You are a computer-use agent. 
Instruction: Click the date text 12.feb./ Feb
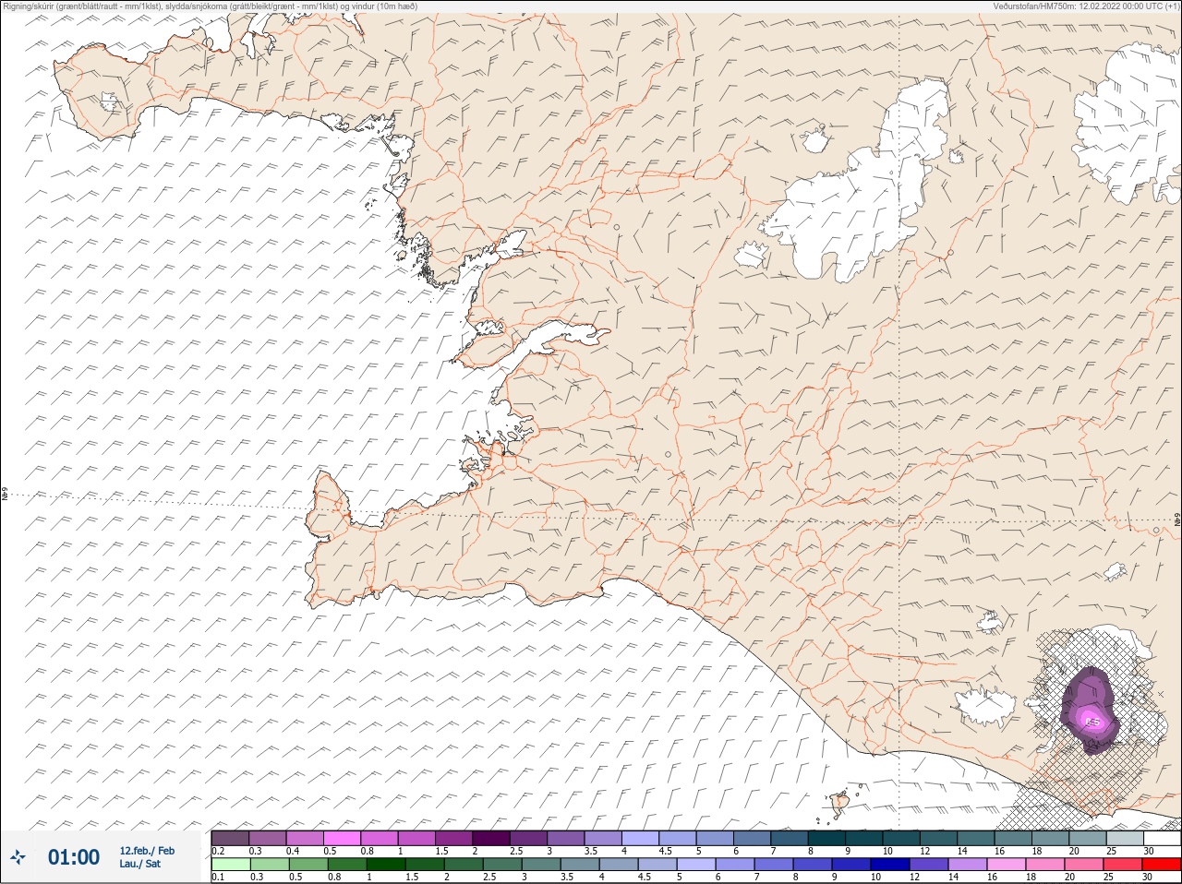point(147,851)
